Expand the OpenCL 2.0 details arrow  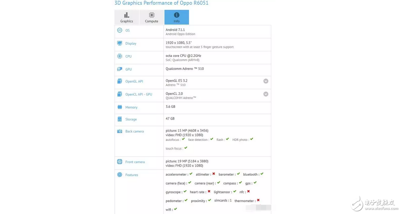coord(266,94)
